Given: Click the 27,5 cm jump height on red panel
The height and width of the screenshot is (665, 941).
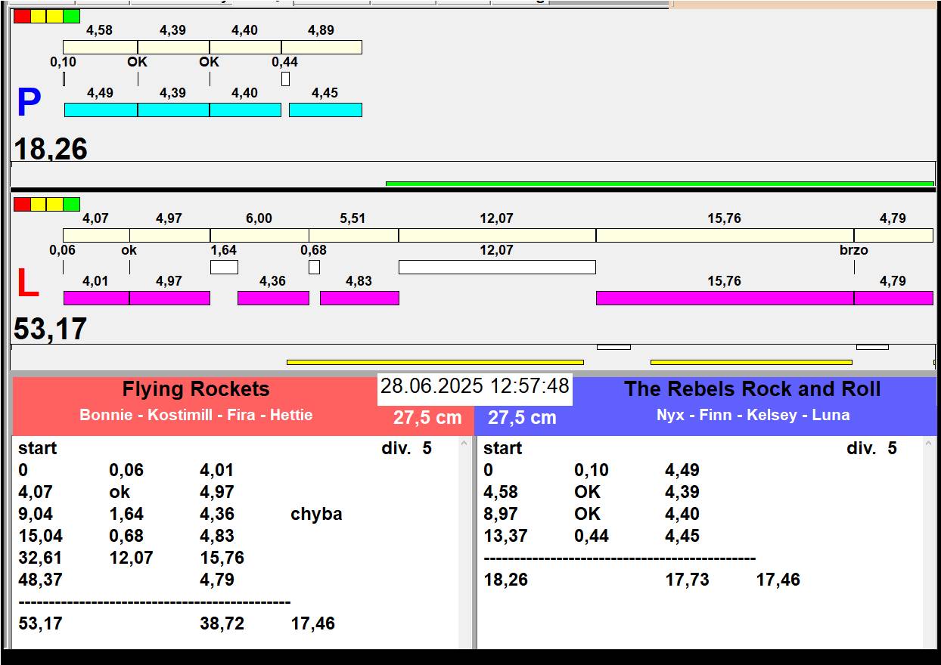Looking at the screenshot, I should [x=427, y=417].
